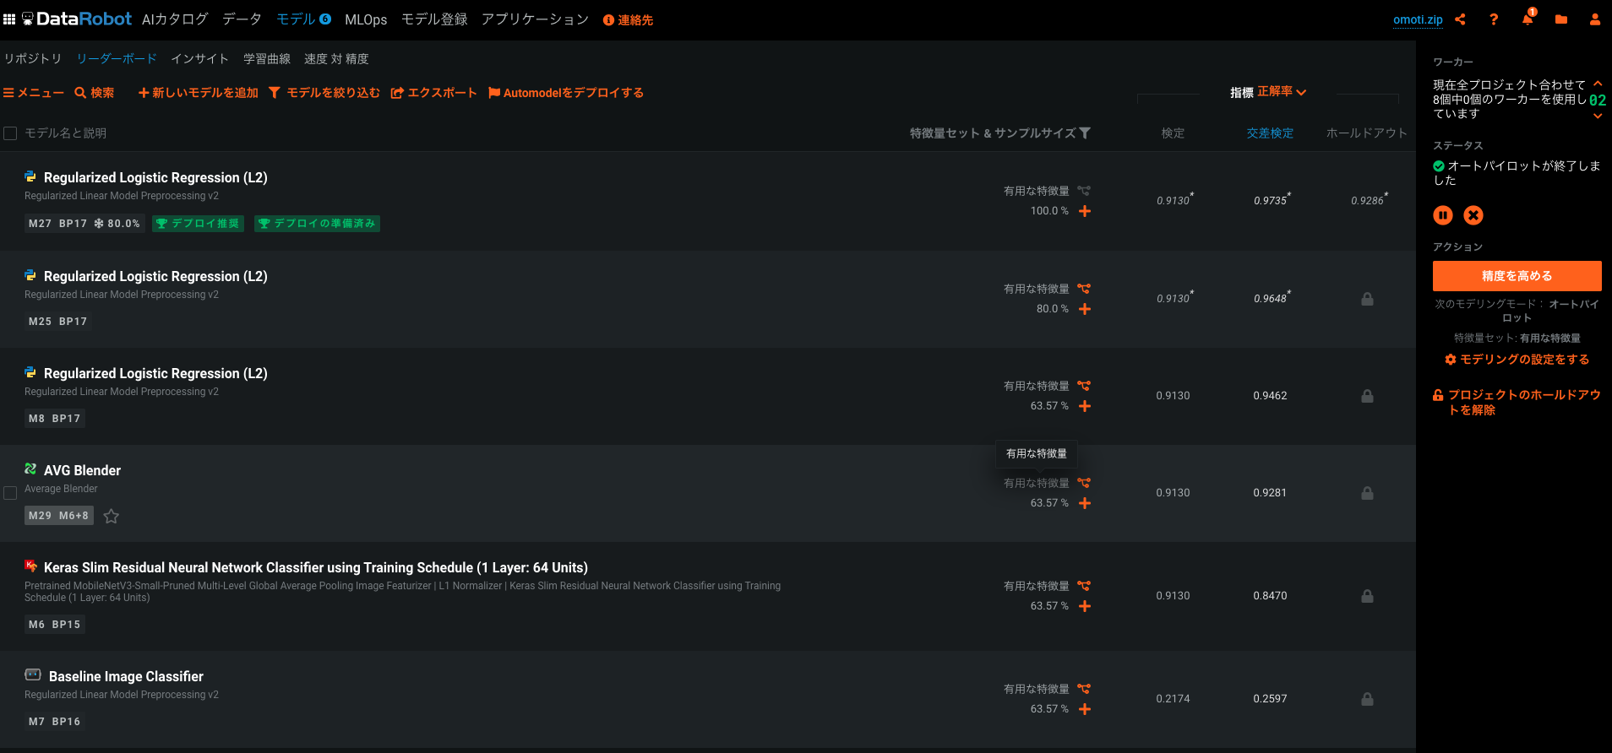Open the notifications bell icon
Image resolution: width=1612 pixels, height=753 pixels.
click(1528, 19)
